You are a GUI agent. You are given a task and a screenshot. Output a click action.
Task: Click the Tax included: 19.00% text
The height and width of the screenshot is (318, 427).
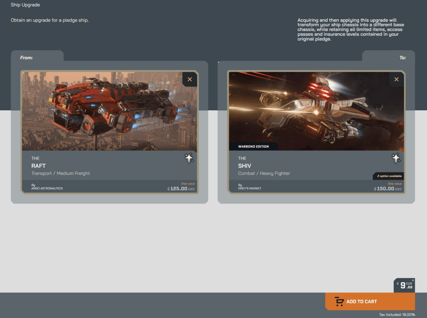(396, 314)
